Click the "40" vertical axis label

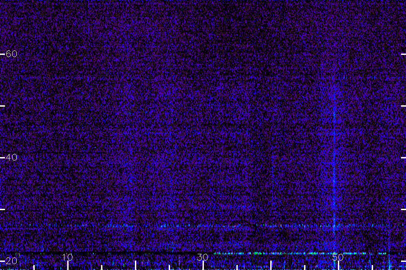pos(11,157)
